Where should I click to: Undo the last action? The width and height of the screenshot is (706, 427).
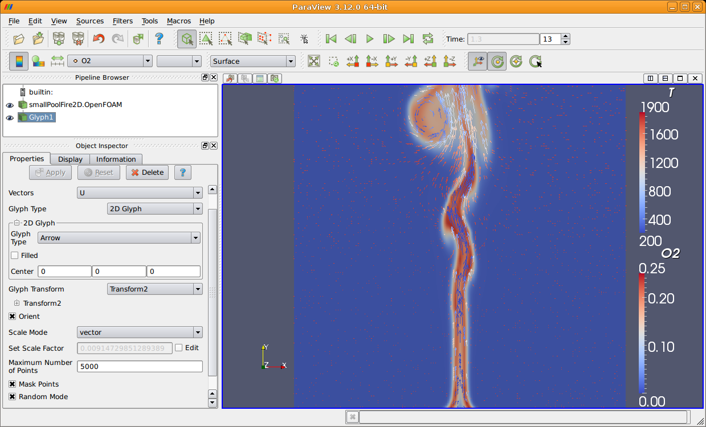click(97, 39)
